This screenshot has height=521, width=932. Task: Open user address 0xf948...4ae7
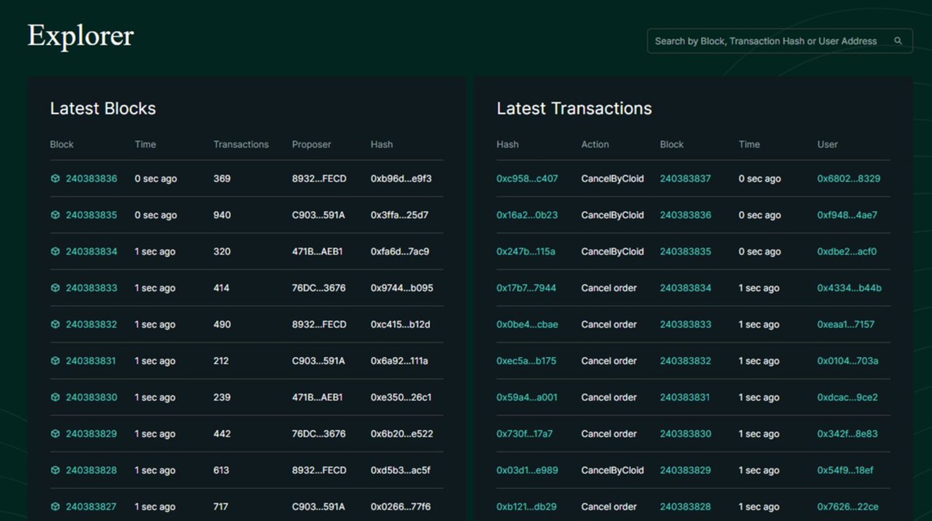[x=847, y=215]
